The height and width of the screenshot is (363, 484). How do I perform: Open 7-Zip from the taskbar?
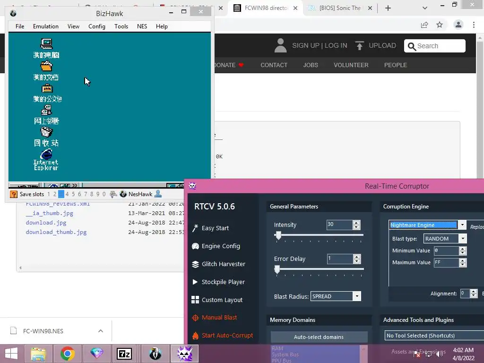(x=124, y=354)
